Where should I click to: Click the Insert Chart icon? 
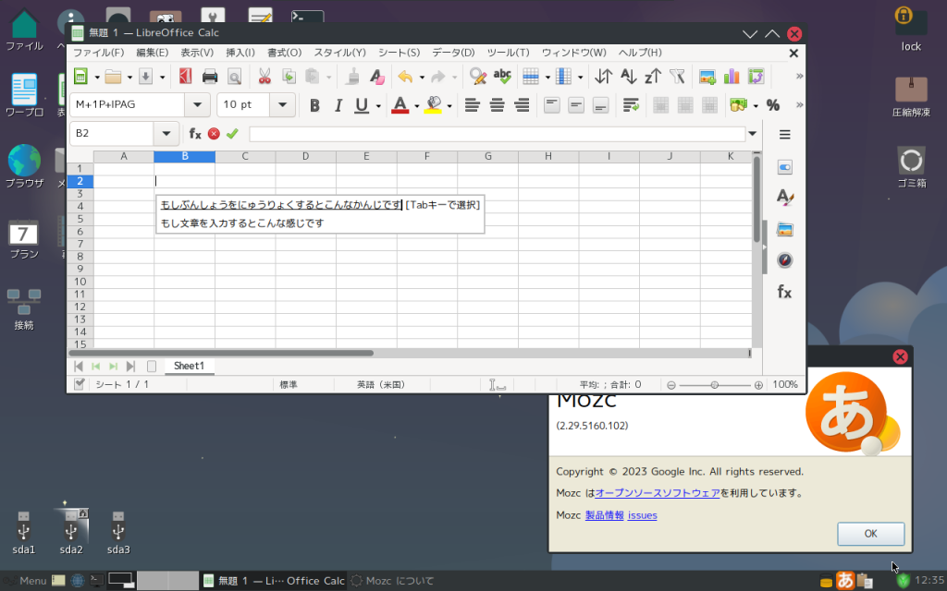[732, 77]
